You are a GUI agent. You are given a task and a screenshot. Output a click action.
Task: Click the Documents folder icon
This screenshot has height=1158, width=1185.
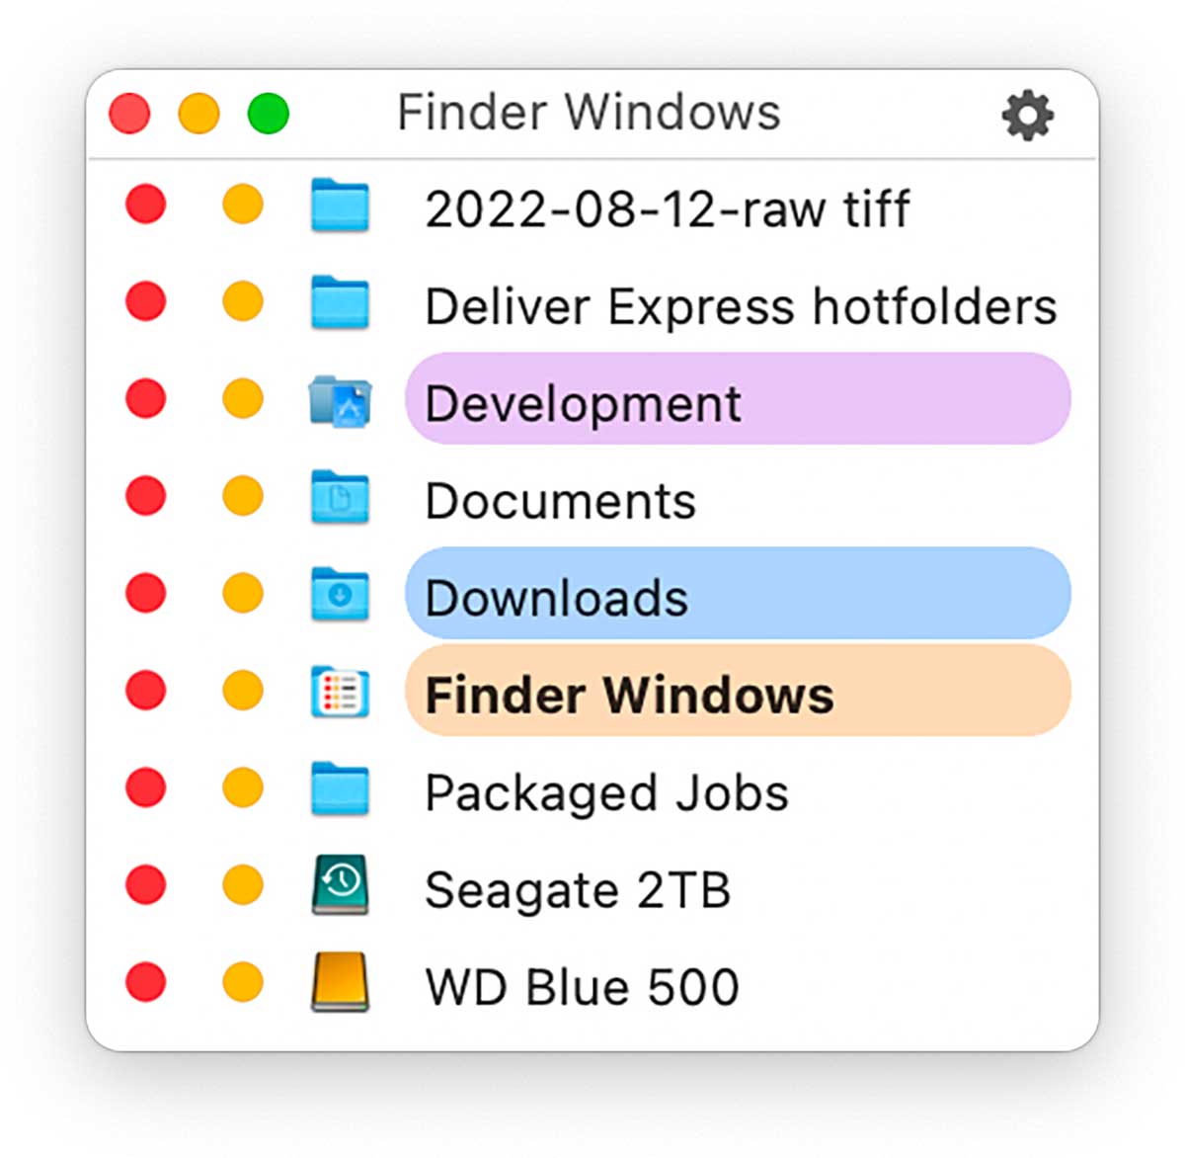[x=340, y=497]
